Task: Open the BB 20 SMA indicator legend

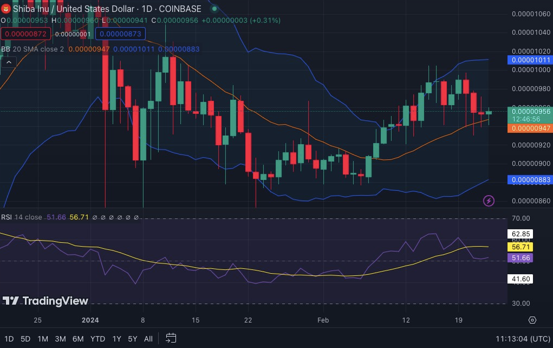Action: 32,49
